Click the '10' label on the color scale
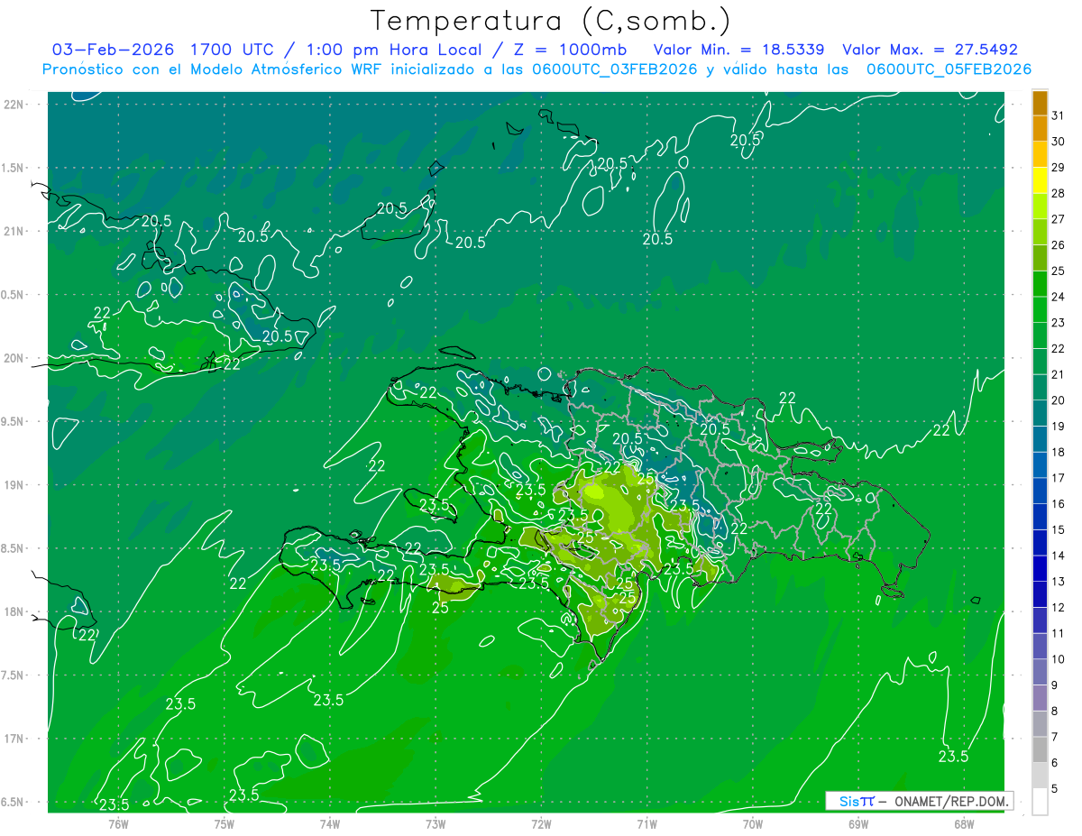 [1058, 659]
